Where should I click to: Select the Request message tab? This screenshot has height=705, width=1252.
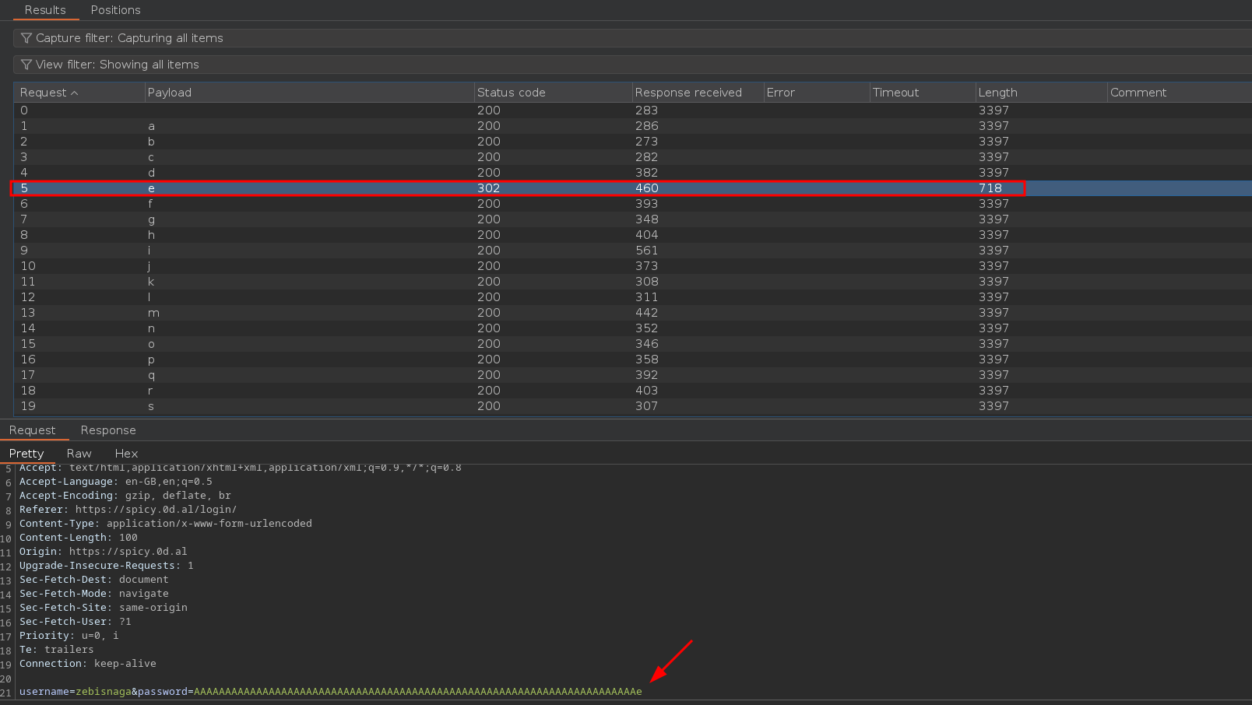33,430
